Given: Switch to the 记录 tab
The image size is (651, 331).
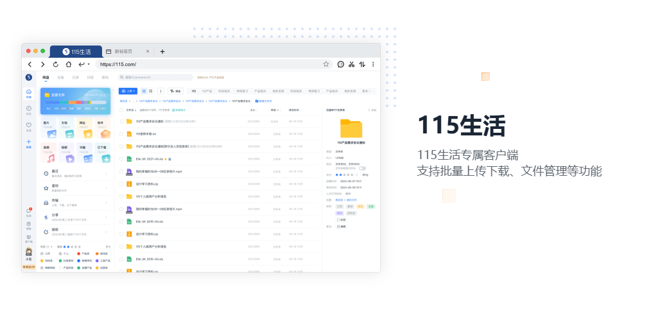Looking at the screenshot, I should [x=76, y=78].
